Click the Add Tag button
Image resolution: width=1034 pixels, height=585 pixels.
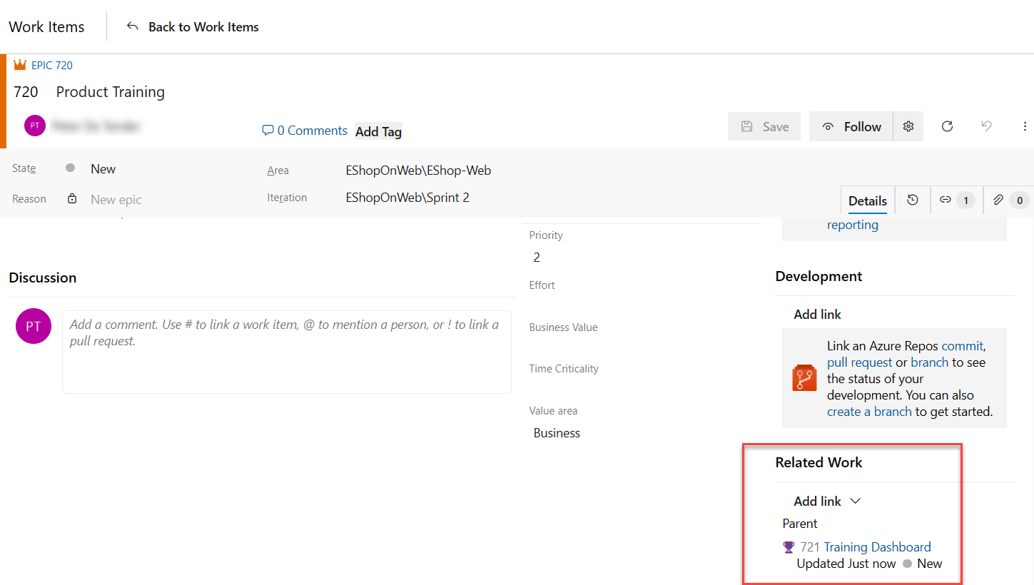pos(378,131)
